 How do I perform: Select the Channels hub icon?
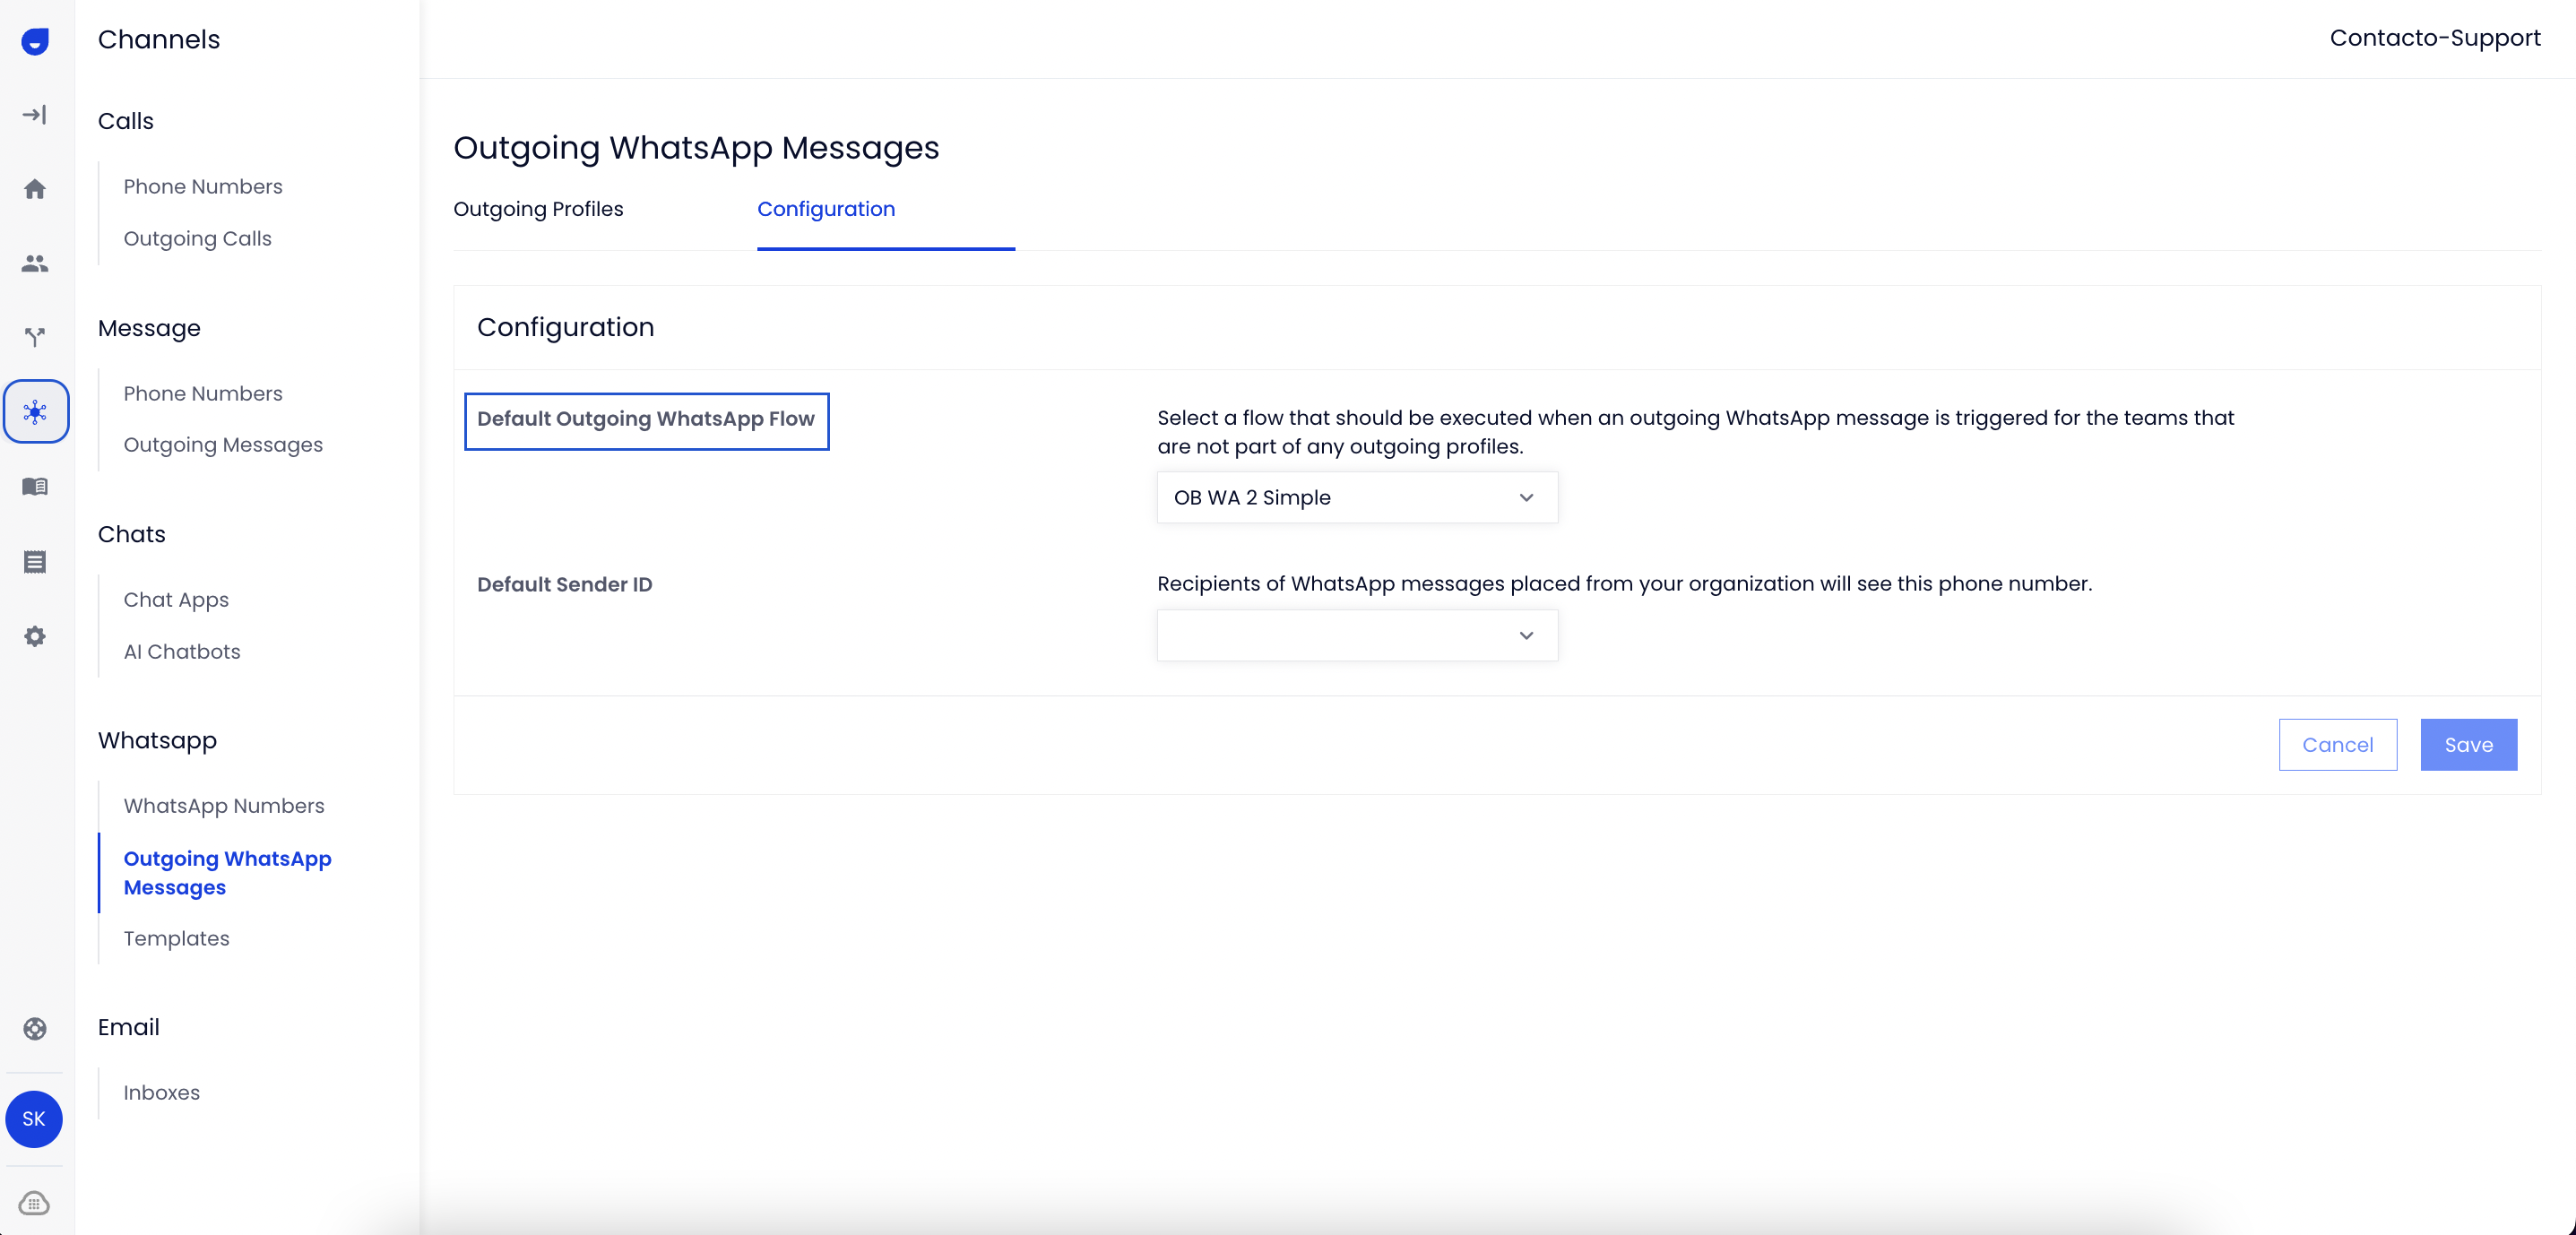(36, 411)
